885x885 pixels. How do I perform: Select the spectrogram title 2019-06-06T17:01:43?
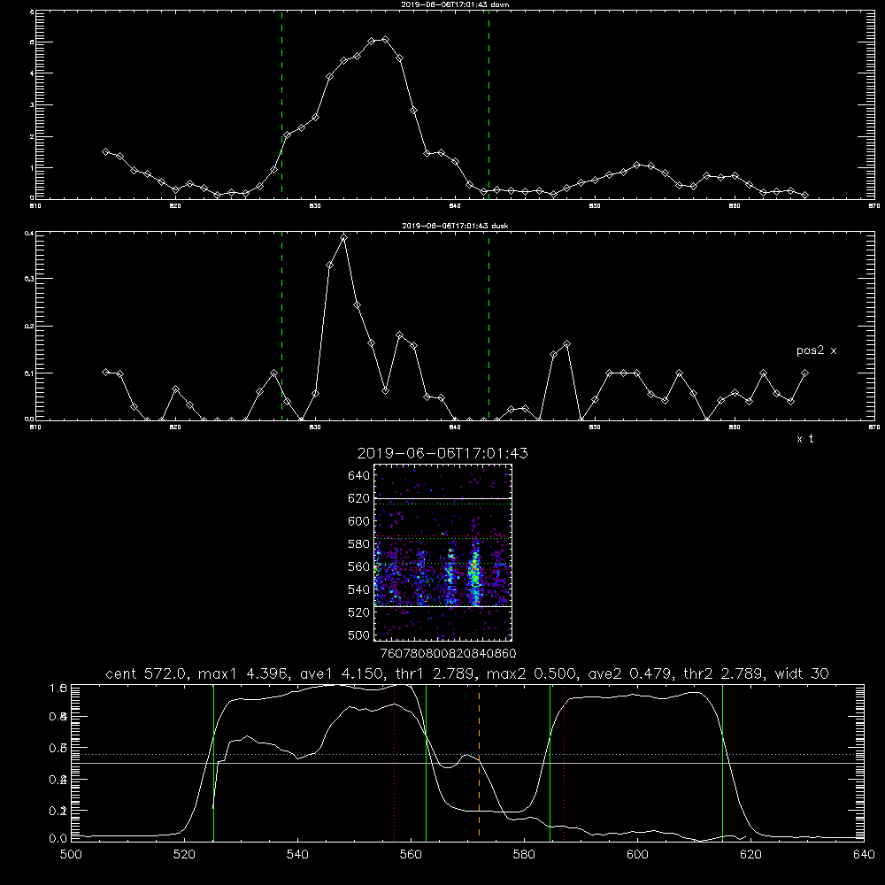tap(442, 453)
